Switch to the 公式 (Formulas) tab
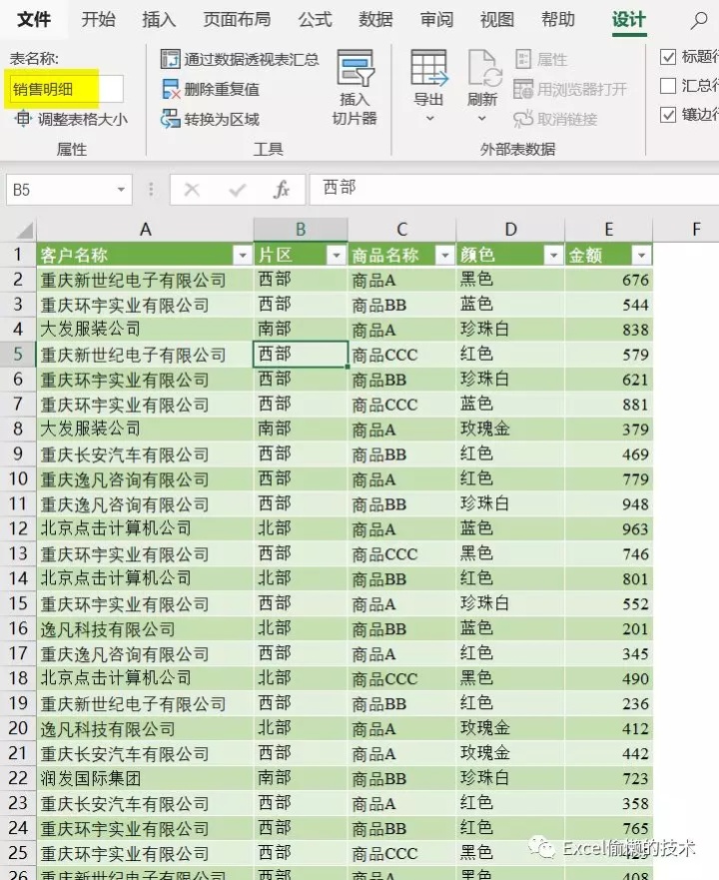 click(x=315, y=20)
